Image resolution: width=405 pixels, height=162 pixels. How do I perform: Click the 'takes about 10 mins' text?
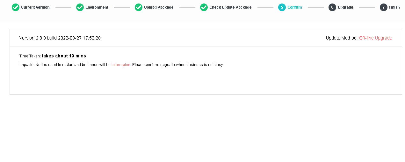coord(64,56)
